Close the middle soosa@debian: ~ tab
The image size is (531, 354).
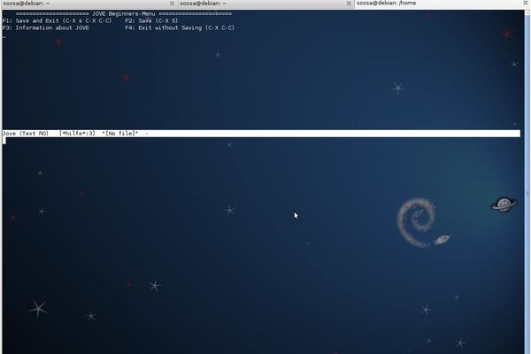pyautogui.click(x=349, y=4)
